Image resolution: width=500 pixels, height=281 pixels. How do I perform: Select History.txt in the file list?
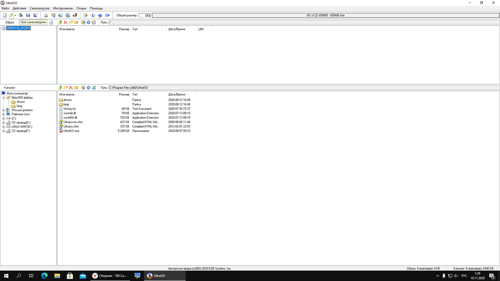(x=70, y=109)
